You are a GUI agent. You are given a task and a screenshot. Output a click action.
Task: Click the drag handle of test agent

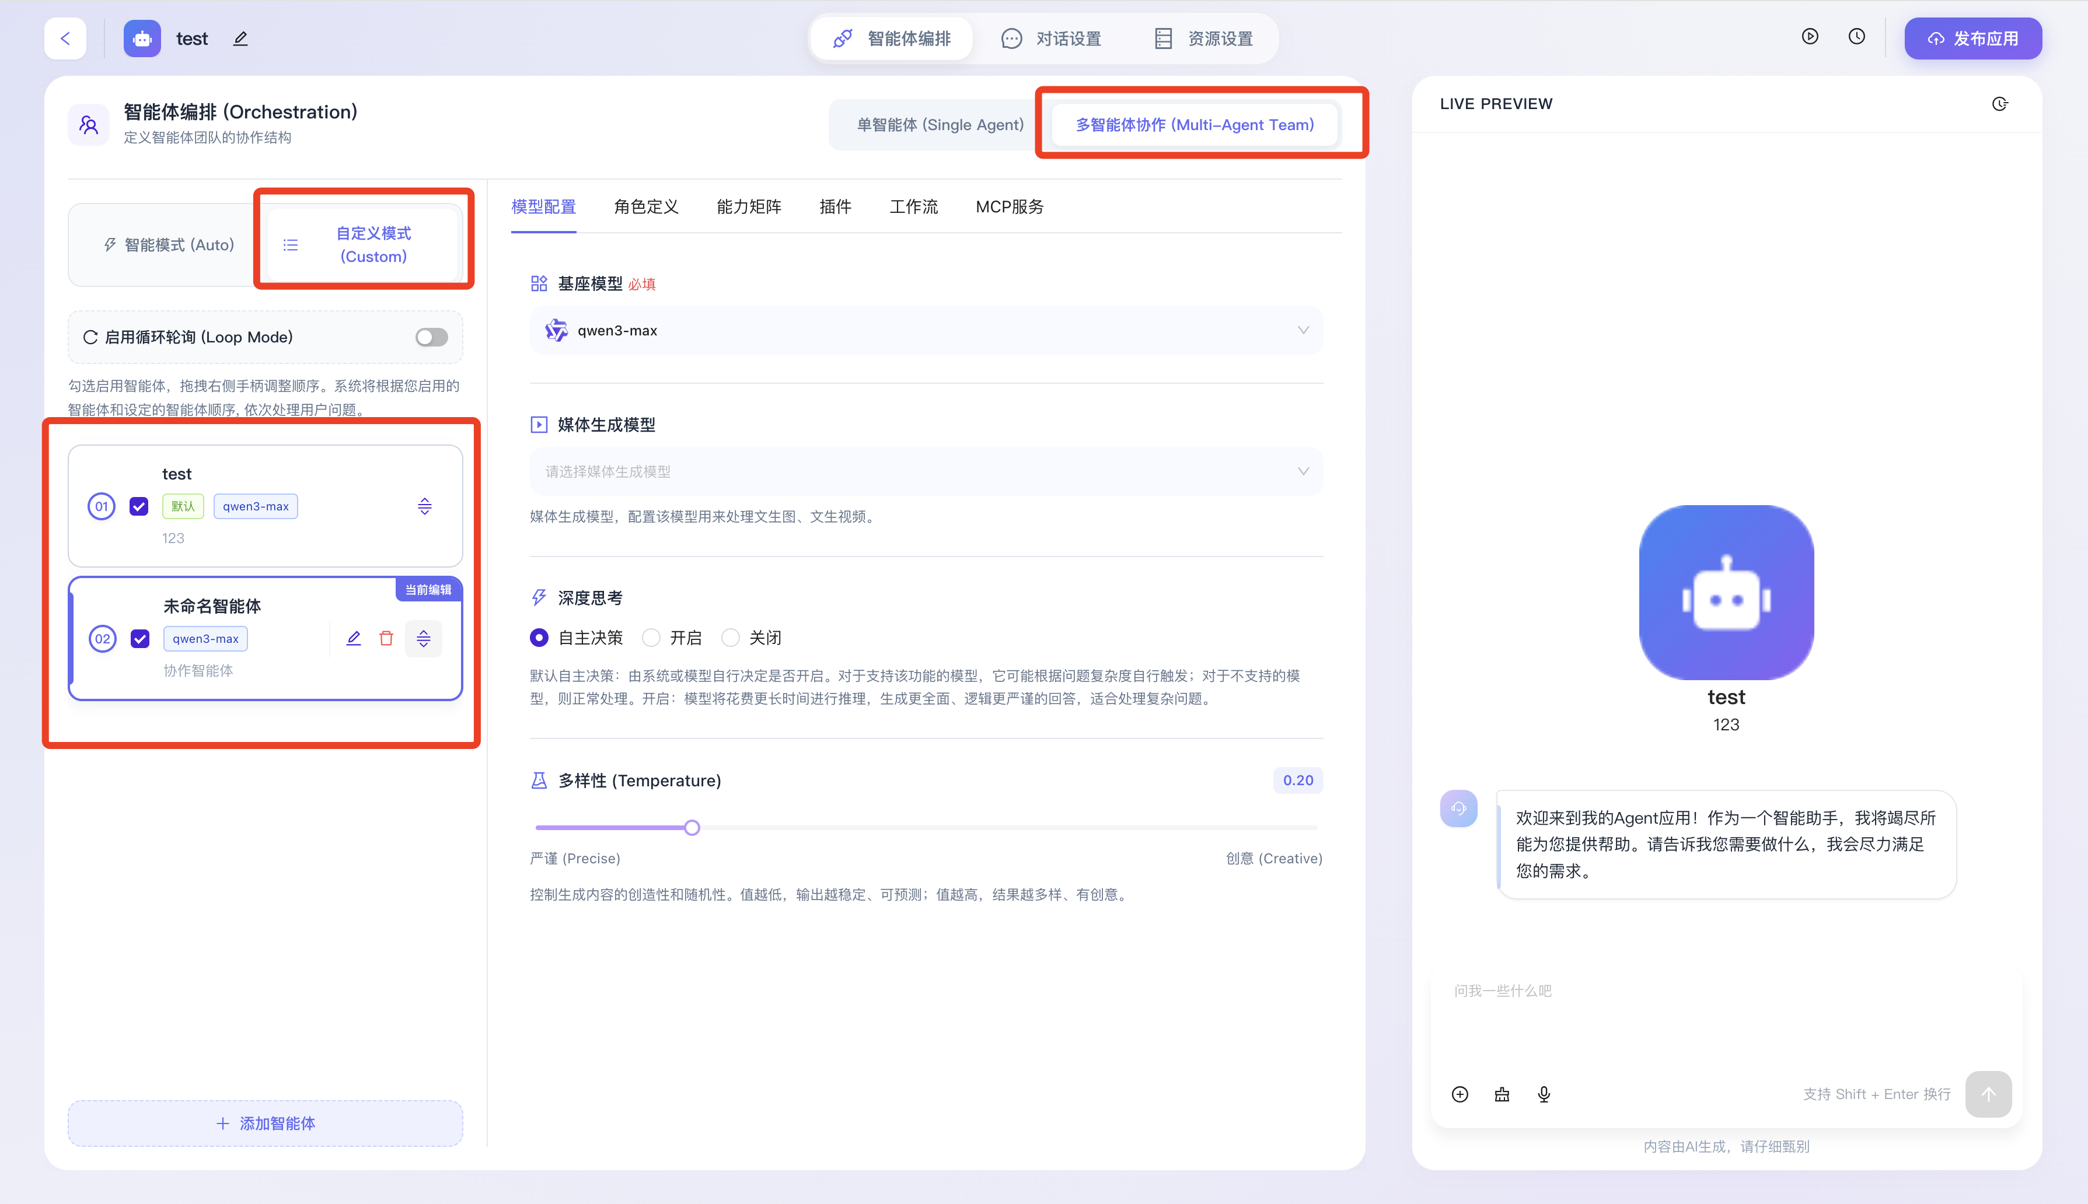pyautogui.click(x=424, y=506)
